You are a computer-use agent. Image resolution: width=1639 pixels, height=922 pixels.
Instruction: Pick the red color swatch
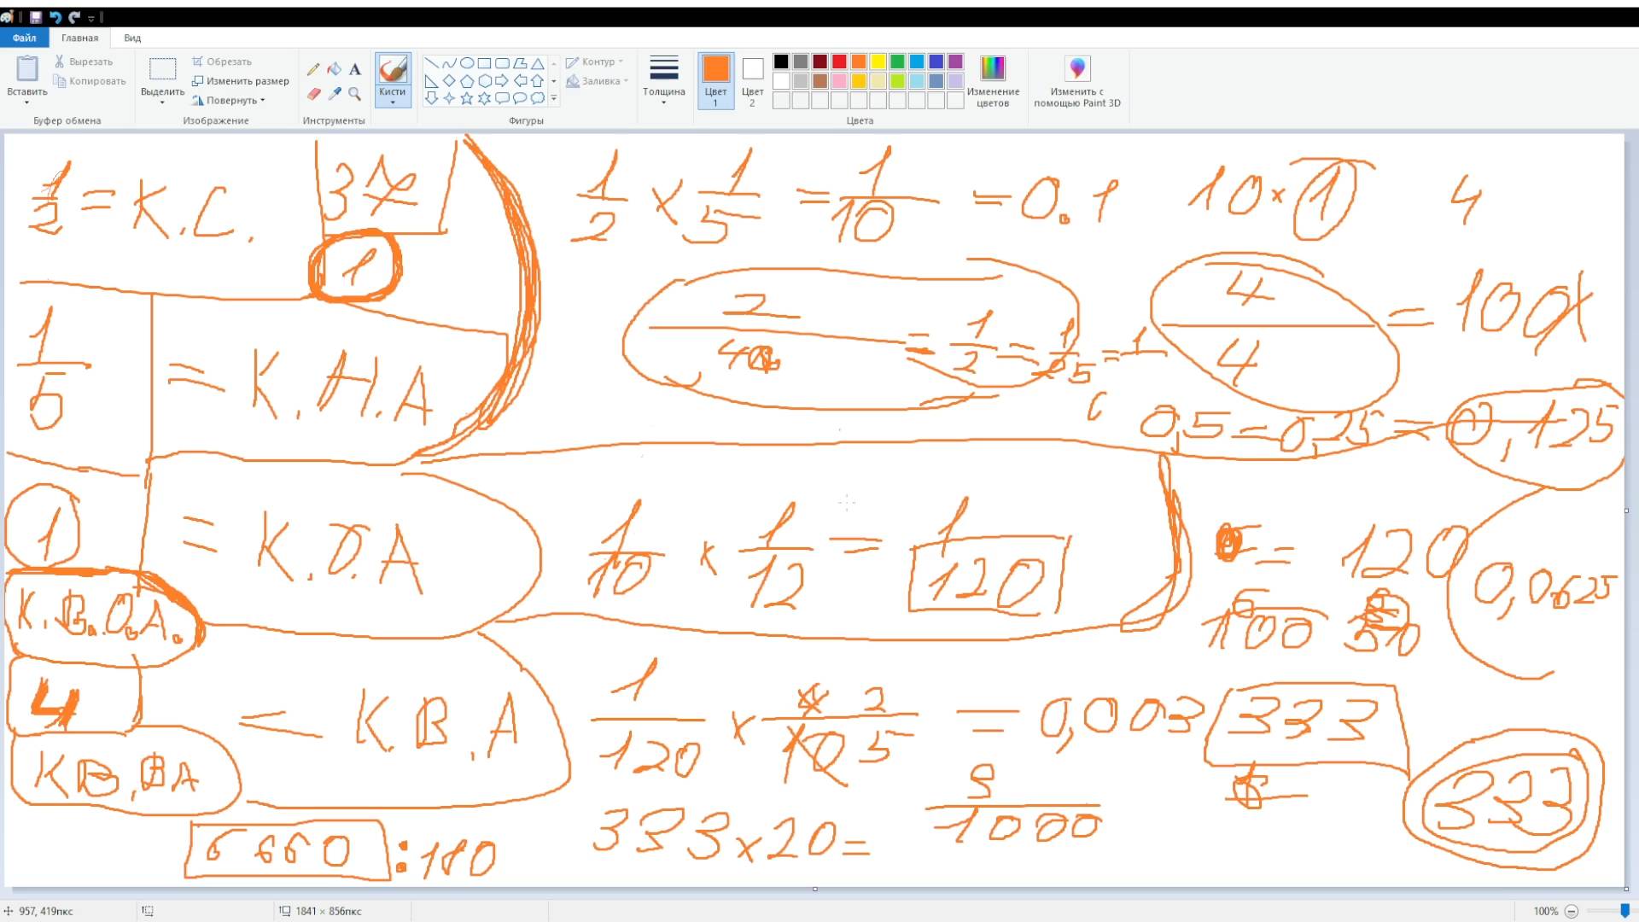click(x=839, y=61)
